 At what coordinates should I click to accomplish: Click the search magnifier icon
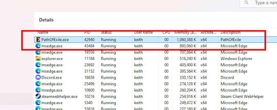click(x=247, y=3)
